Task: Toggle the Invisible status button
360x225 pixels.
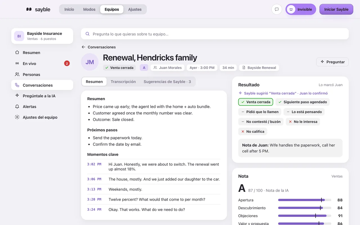Action: [301, 9]
